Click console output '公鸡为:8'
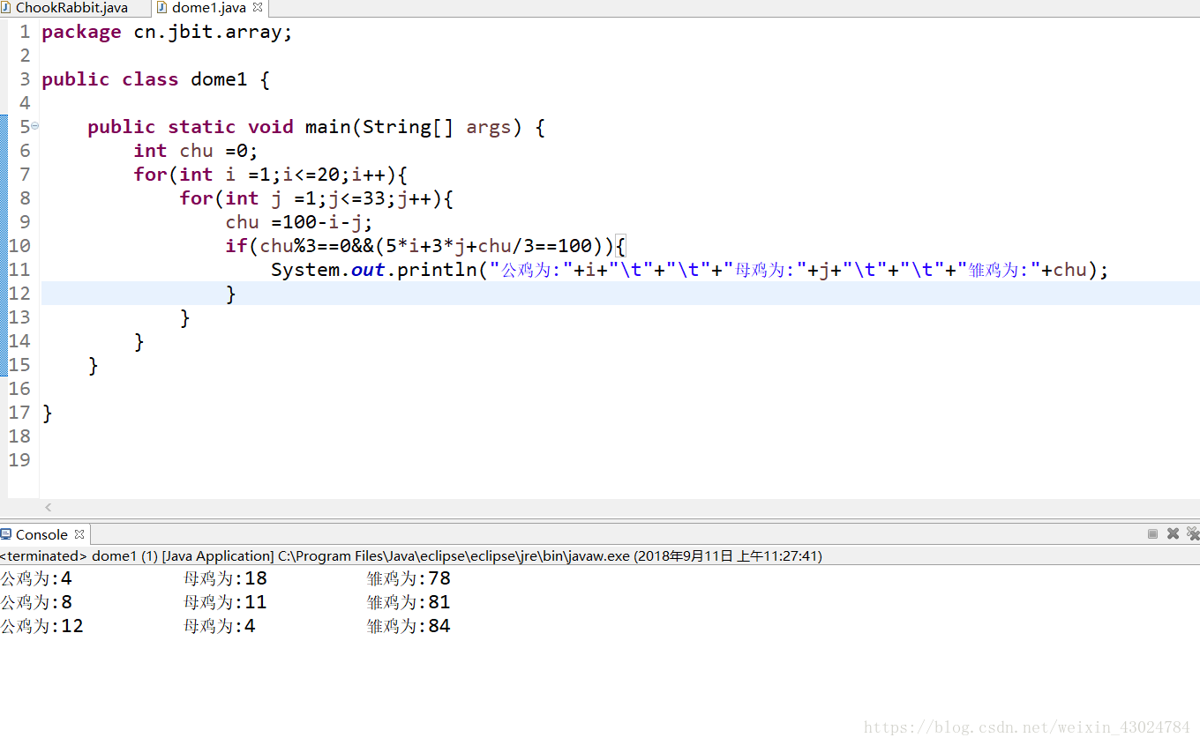1200x745 pixels. (36, 602)
